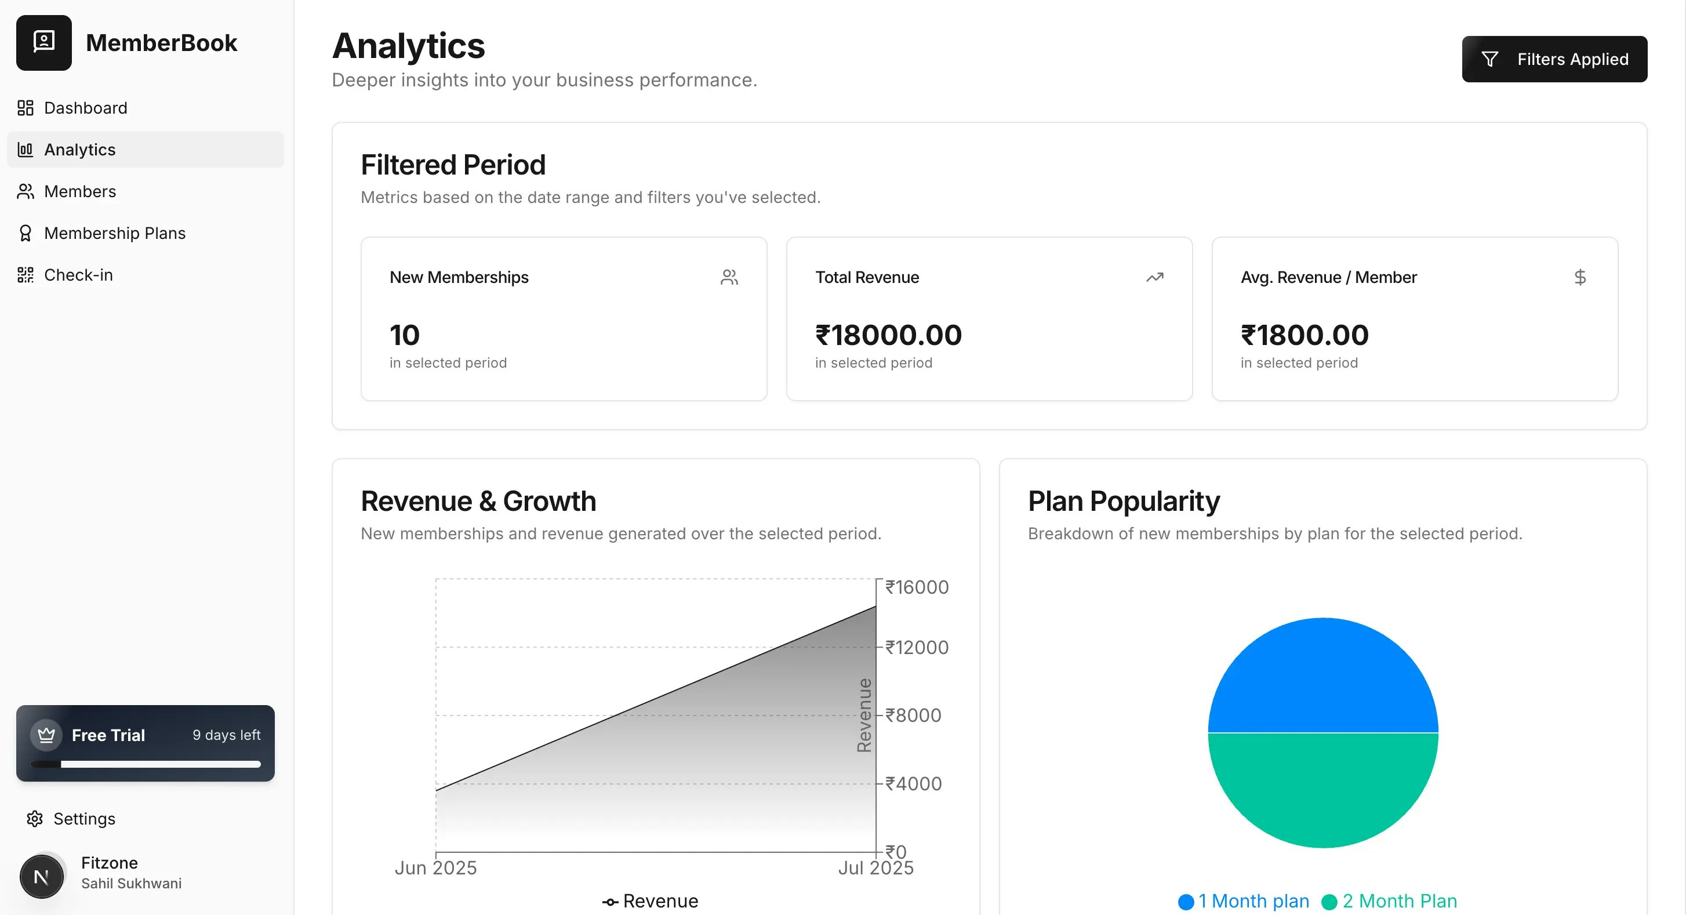Toggle the 1 Month plan legend item
The image size is (1686, 915).
[1244, 901]
